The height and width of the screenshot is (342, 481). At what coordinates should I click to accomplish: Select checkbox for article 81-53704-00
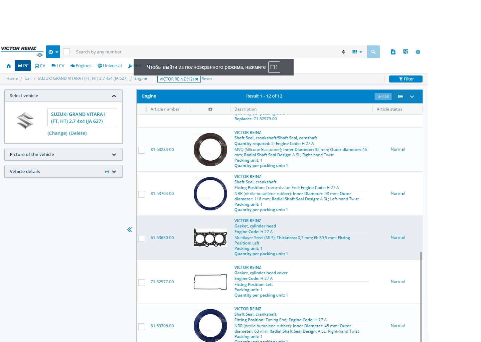click(x=142, y=194)
